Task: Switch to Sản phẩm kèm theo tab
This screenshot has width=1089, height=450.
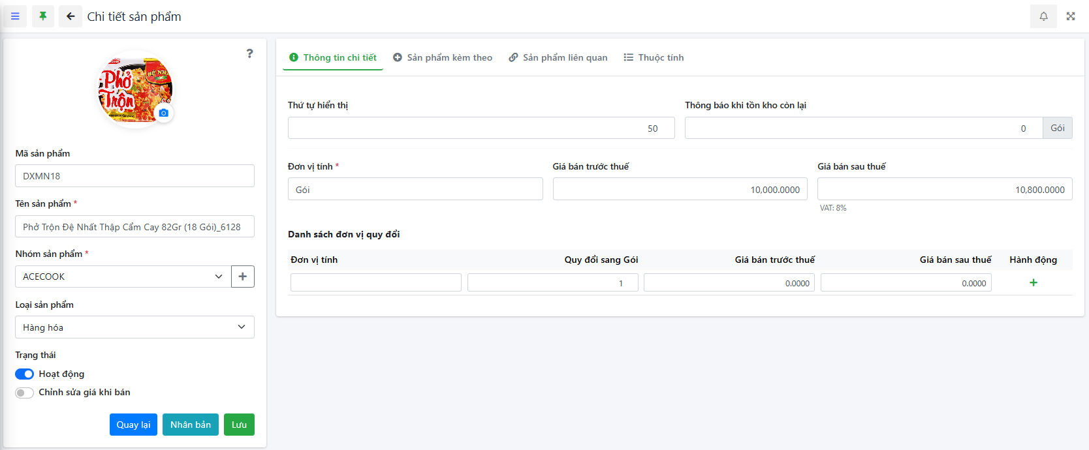Action: [443, 57]
